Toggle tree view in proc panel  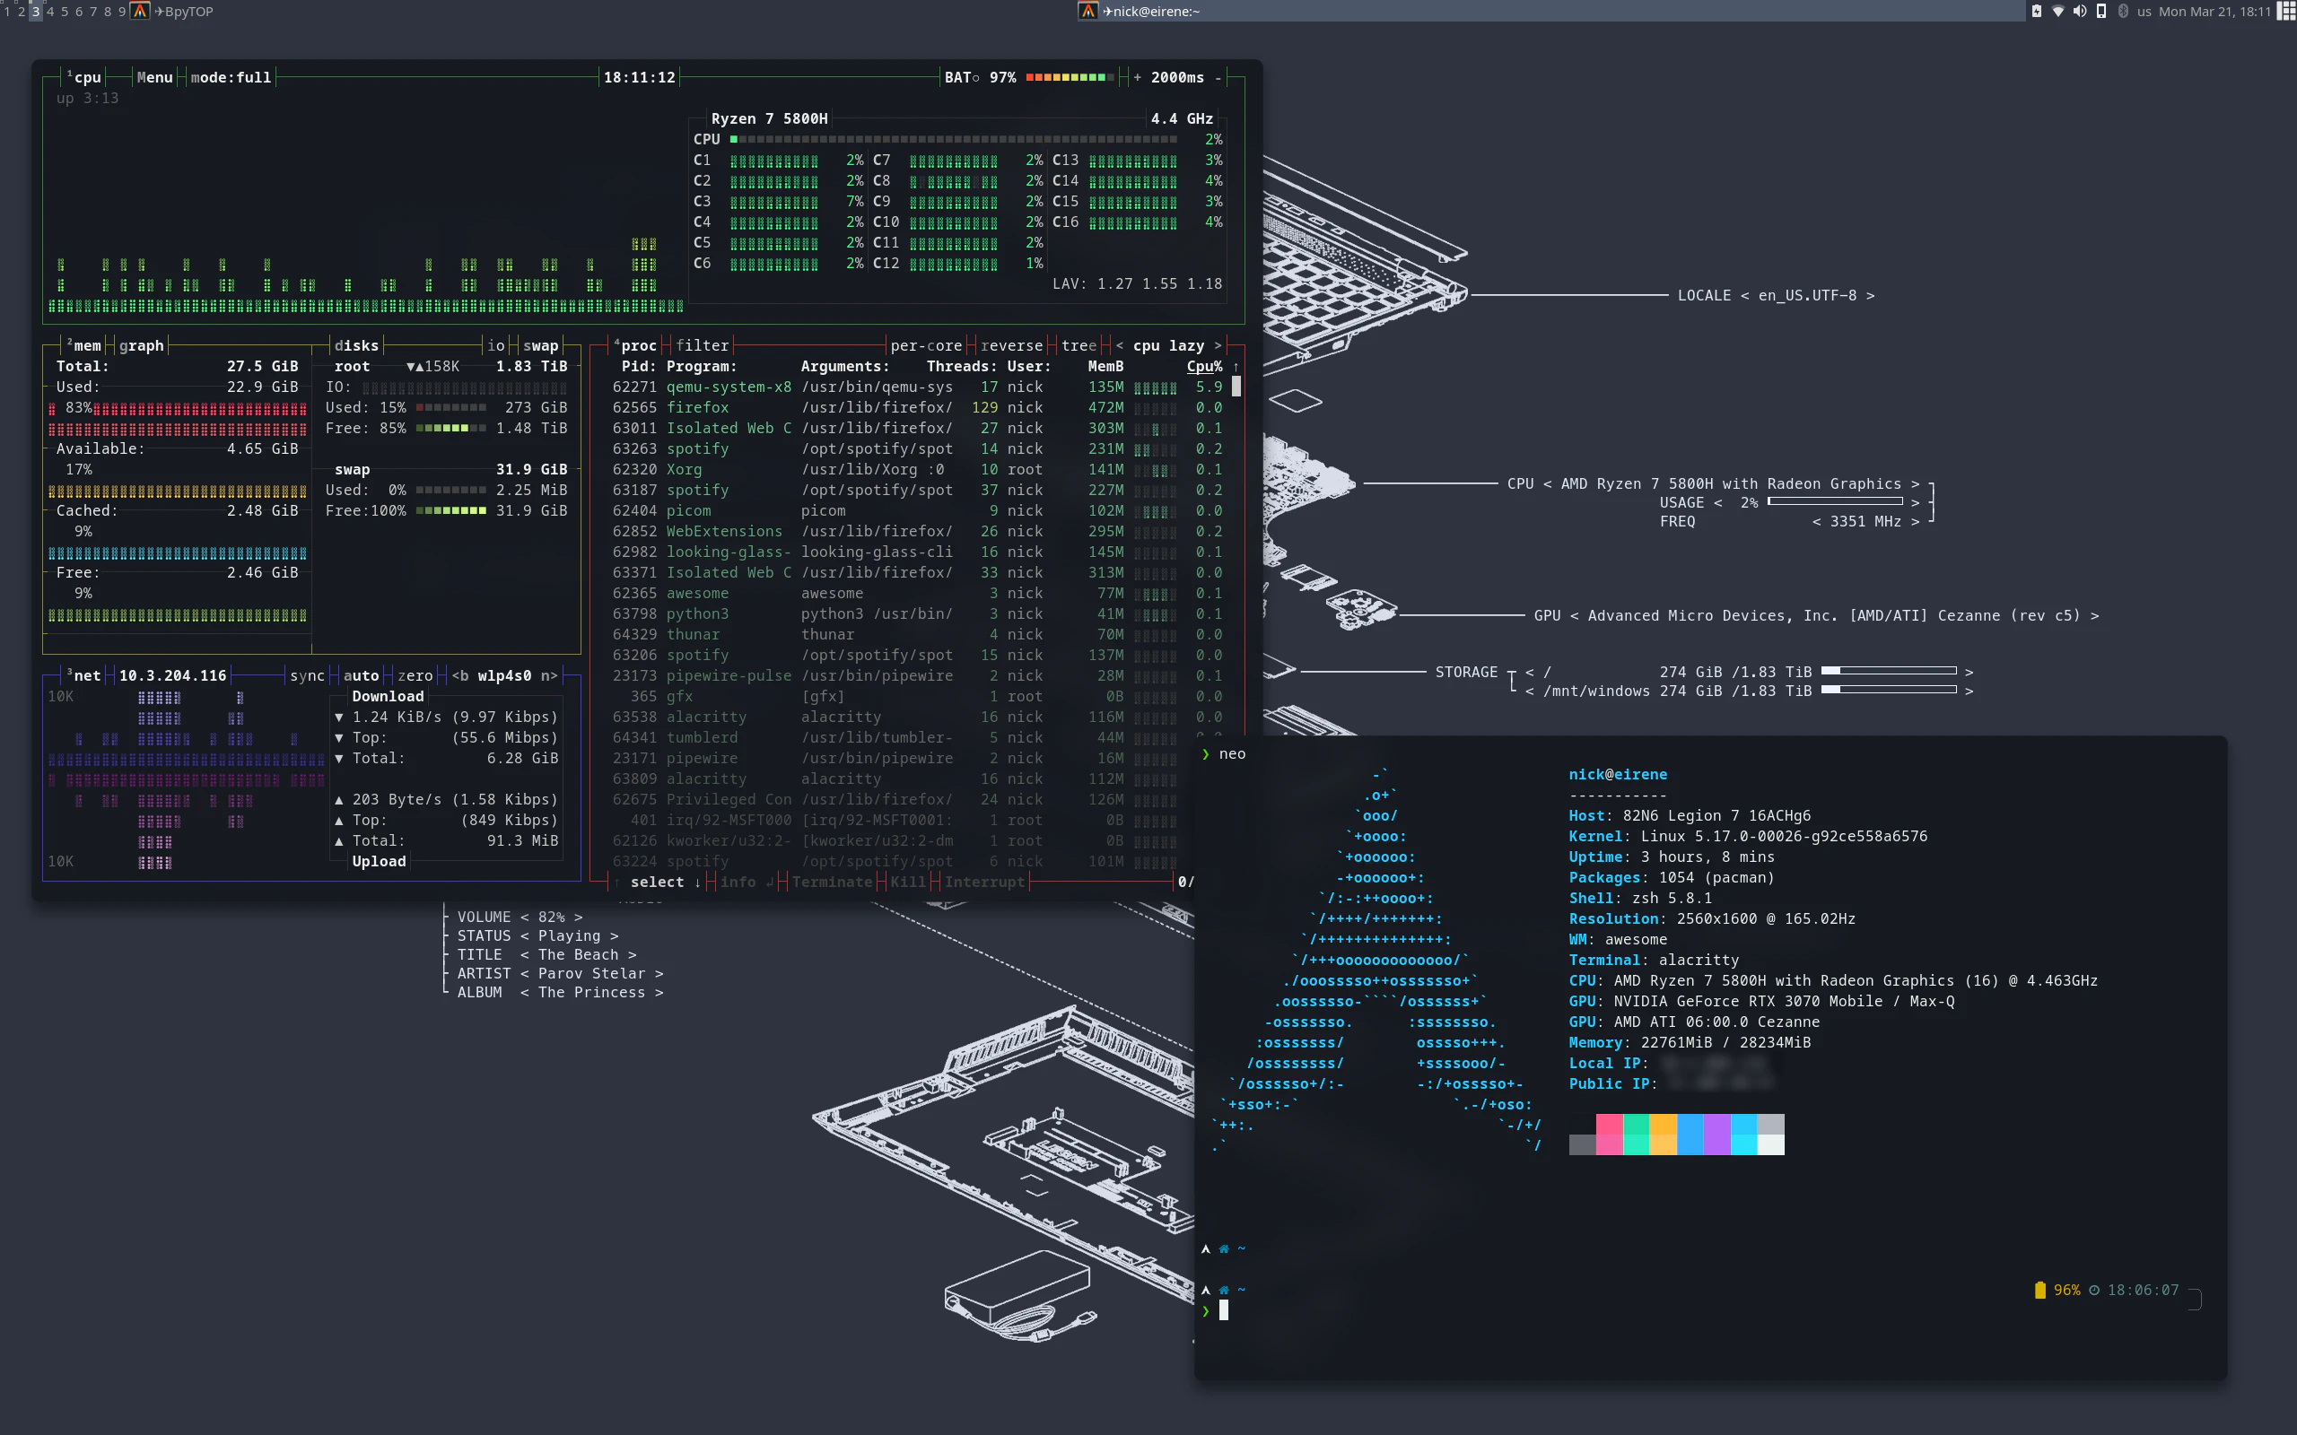1079,345
